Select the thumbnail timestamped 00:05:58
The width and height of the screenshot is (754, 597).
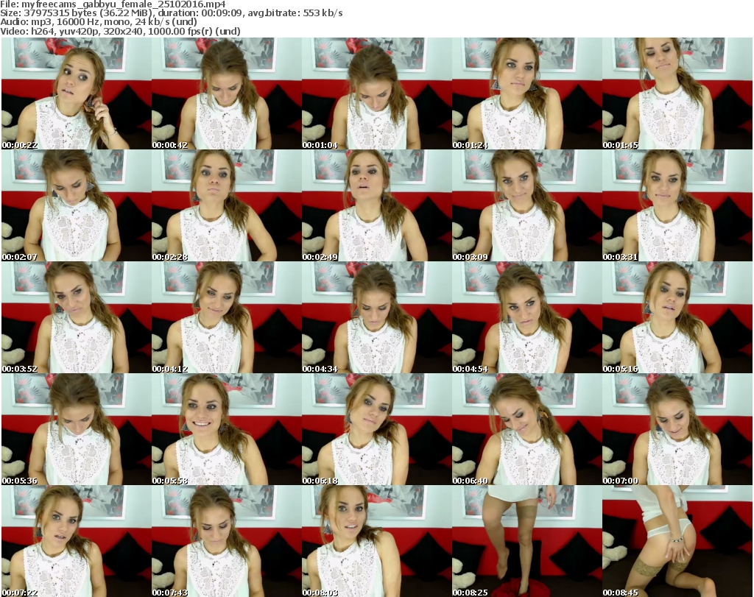pyautogui.click(x=227, y=429)
